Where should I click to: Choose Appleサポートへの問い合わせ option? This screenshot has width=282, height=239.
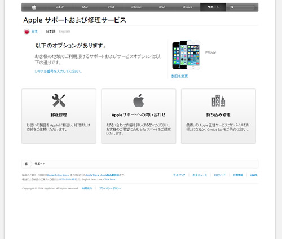tap(139, 115)
